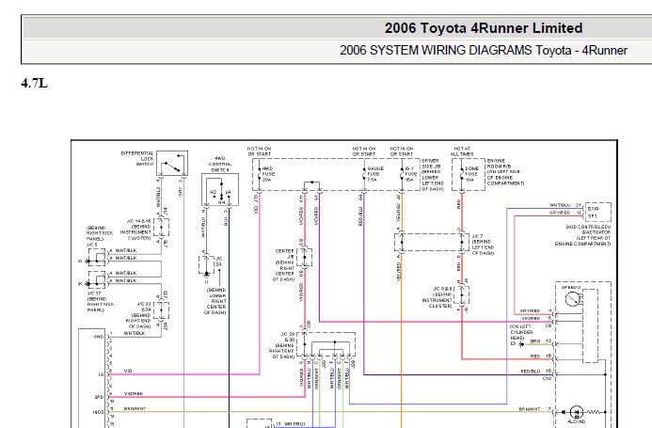Viewport: 652px width, 428px height.
Task: Click the "DOME FUSE 10A" label
Action: click(x=471, y=174)
